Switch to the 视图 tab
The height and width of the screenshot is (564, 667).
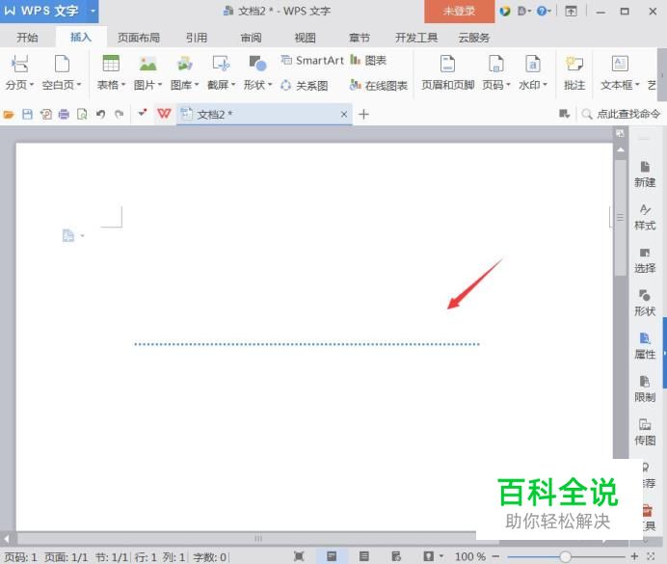coord(305,38)
